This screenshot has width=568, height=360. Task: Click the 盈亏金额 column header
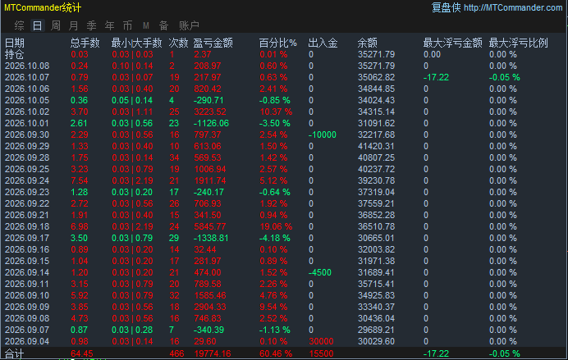(x=213, y=43)
